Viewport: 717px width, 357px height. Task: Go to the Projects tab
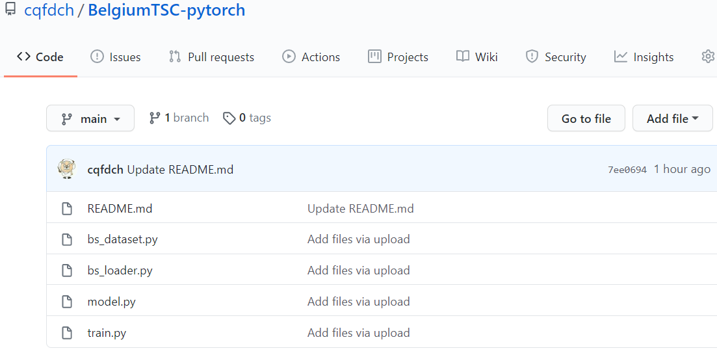pos(398,57)
